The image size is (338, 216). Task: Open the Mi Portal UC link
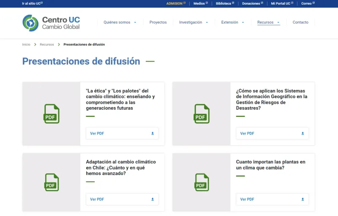click(281, 3)
